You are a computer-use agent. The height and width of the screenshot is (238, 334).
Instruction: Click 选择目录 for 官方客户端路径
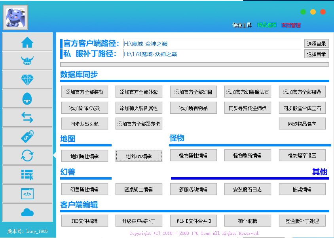(x=316, y=43)
